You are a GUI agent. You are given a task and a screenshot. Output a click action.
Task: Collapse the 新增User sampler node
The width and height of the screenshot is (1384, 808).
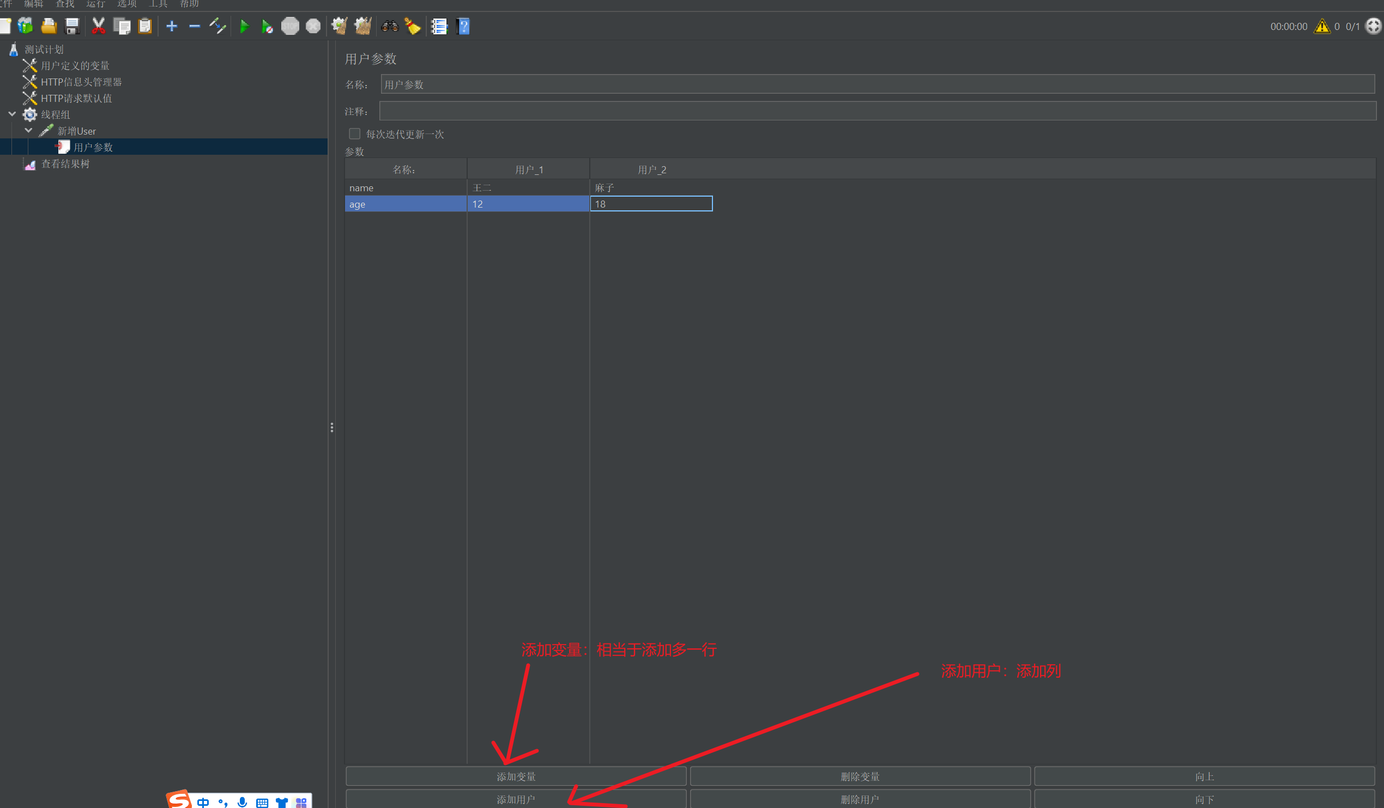tap(28, 131)
